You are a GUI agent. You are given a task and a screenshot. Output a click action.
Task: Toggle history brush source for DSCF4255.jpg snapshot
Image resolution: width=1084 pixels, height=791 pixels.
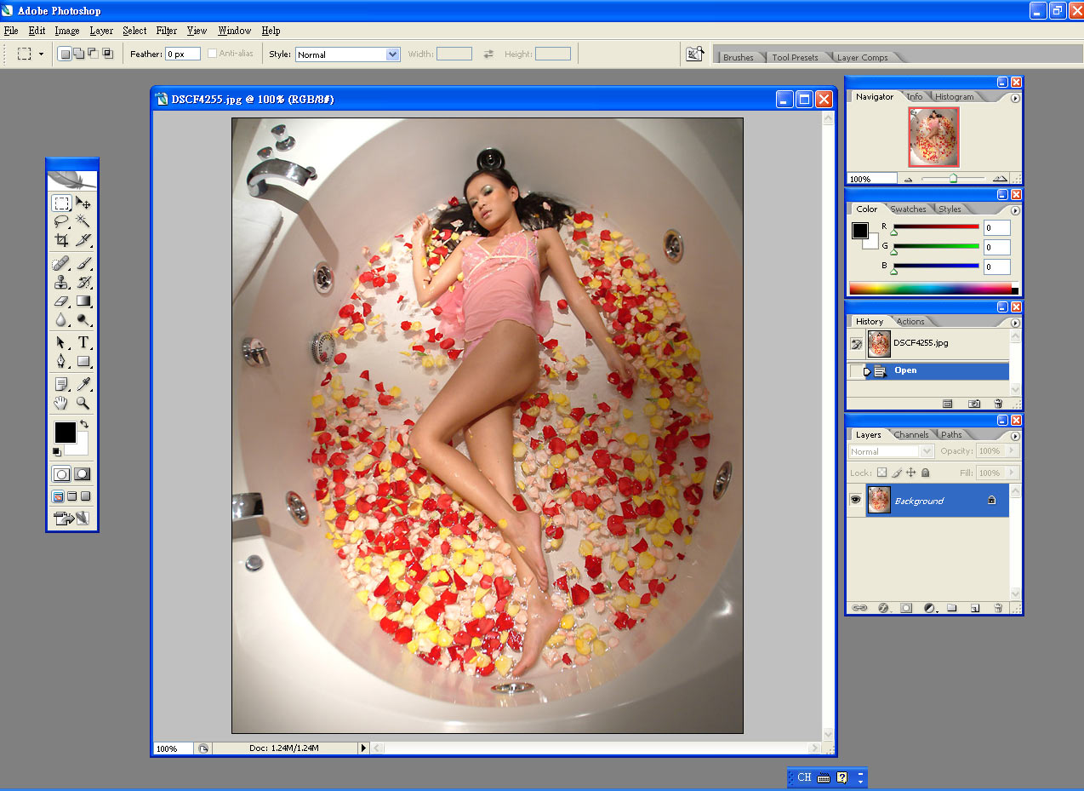(x=856, y=343)
